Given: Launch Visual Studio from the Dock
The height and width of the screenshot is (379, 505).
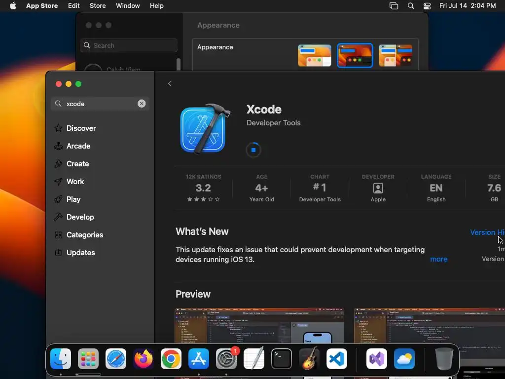Looking at the screenshot, I should [x=377, y=359].
